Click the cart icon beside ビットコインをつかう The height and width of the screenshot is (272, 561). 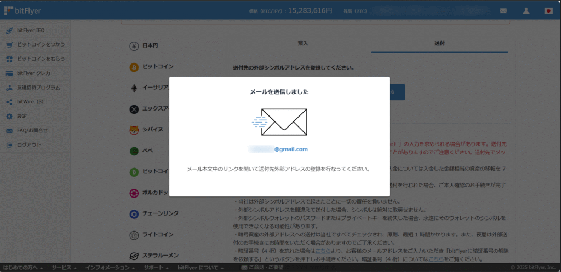pos(10,45)
